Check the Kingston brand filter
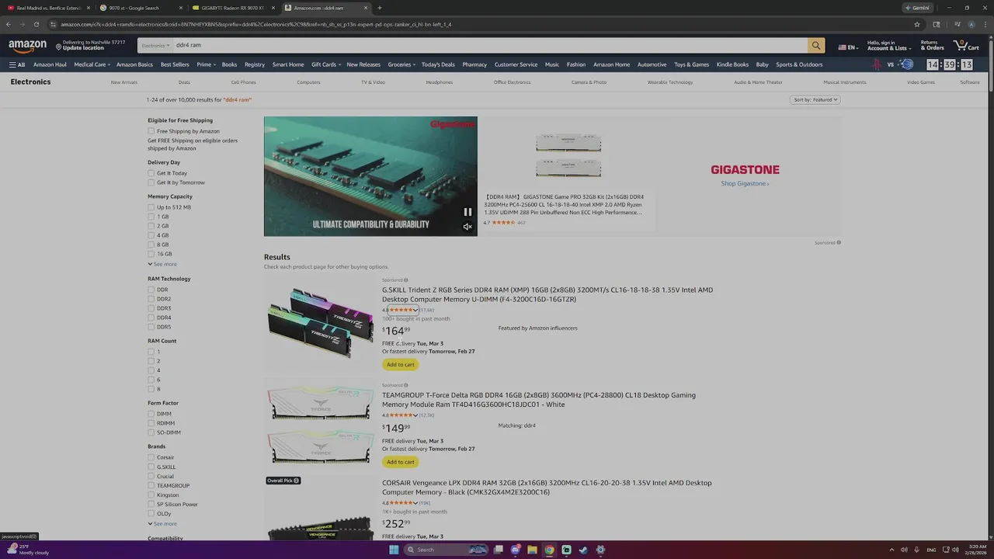 pos(151,495)
